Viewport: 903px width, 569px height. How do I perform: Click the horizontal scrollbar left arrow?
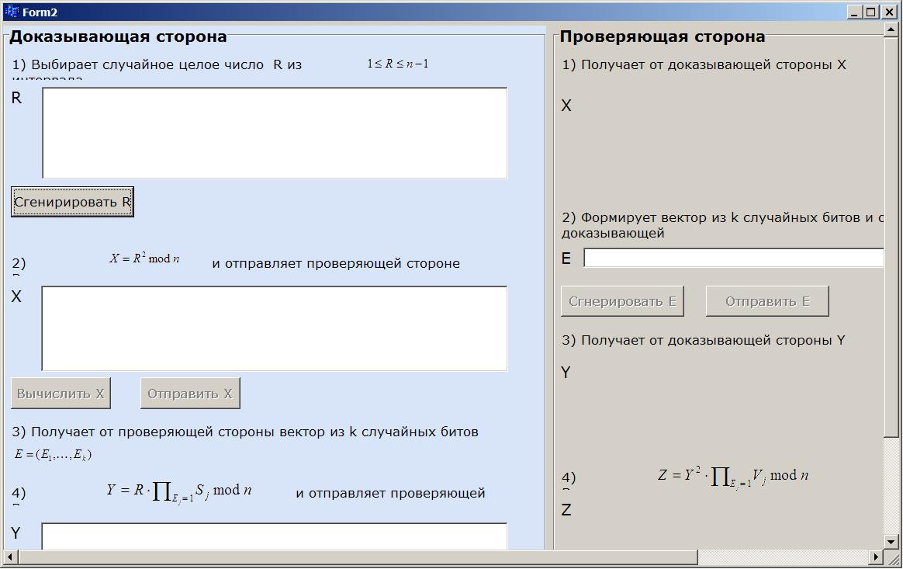tap(11, 557)
